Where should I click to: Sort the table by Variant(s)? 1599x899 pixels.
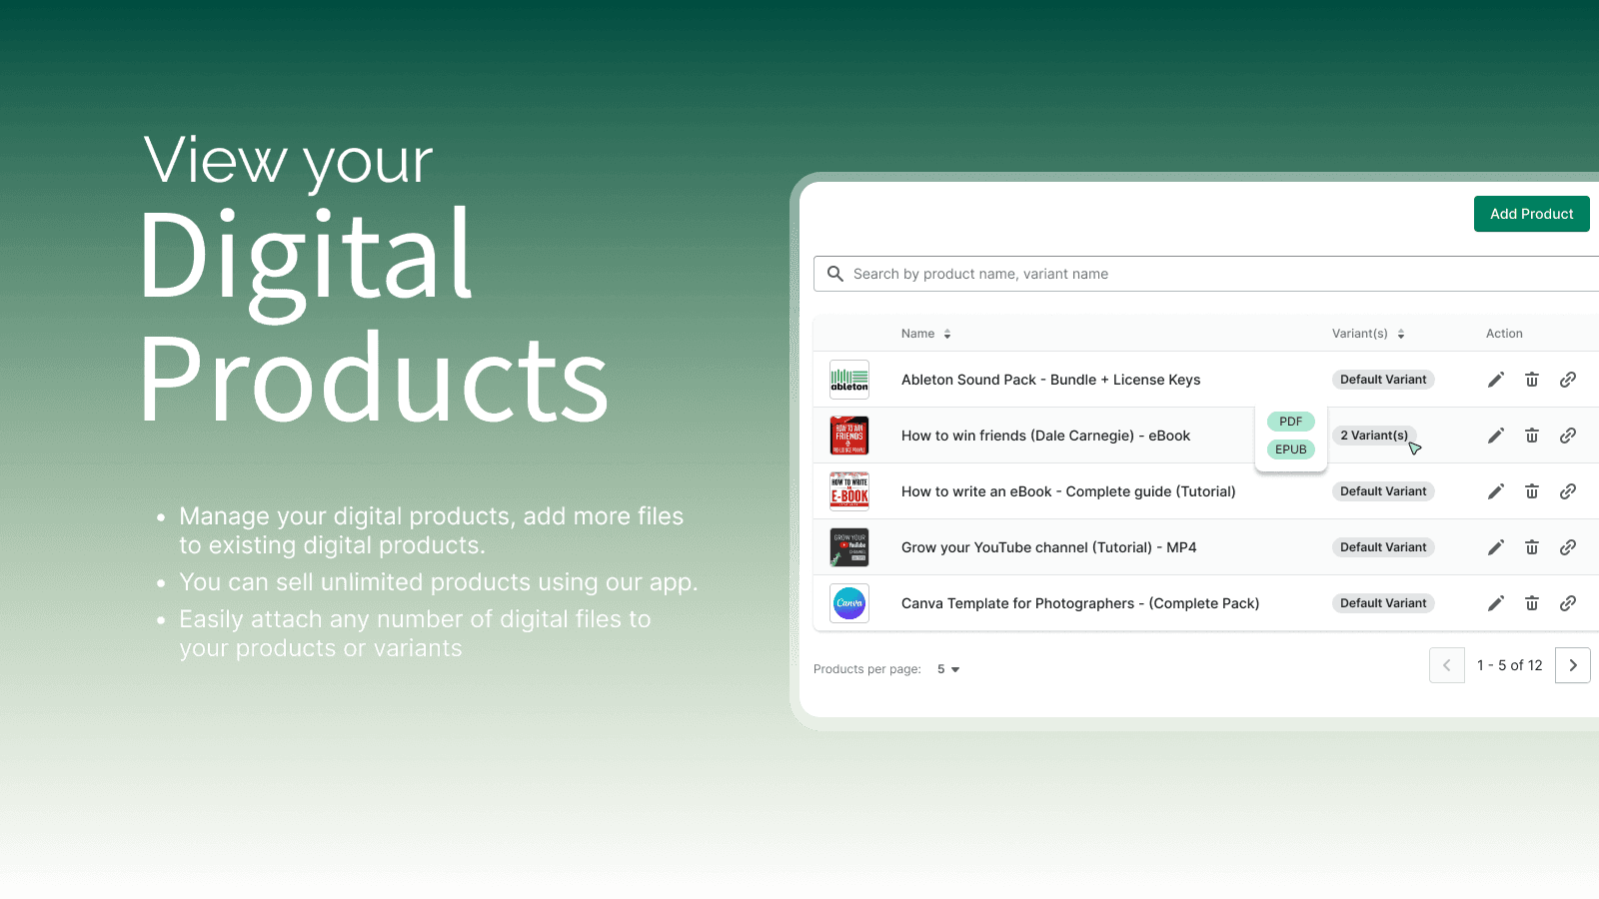pos(1368,333)
